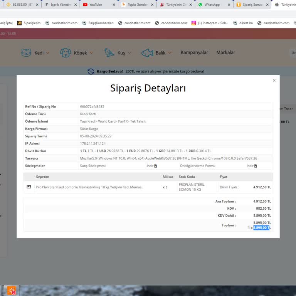The height and width of the screenshot is (296, 296).
Task: Switch to the 61,036.00 BTC tab
Action: (22, 5)
